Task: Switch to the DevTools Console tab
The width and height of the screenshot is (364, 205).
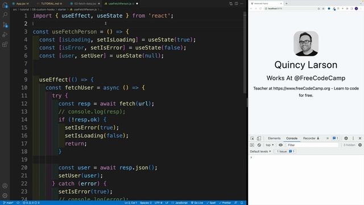Action: pos(292,138)
